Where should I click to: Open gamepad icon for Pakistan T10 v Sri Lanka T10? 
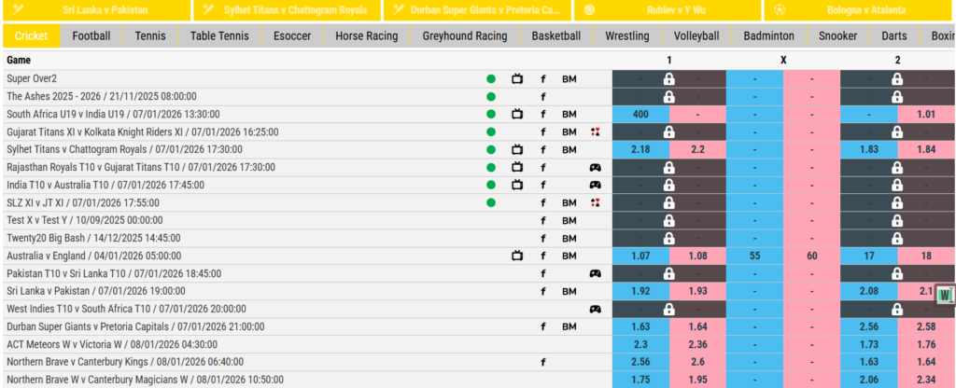click(x=595, y=273)
